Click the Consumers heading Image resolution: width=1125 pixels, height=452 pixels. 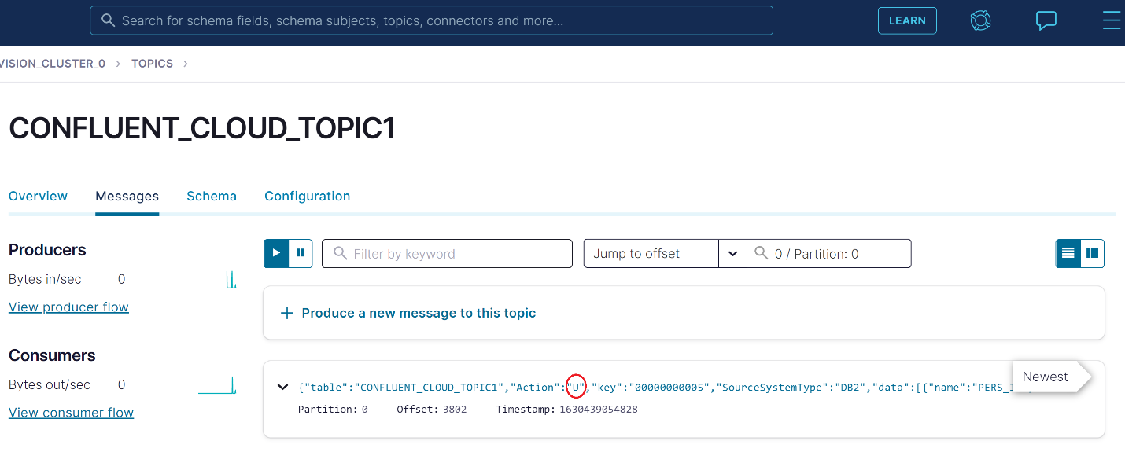coord(52,355)
